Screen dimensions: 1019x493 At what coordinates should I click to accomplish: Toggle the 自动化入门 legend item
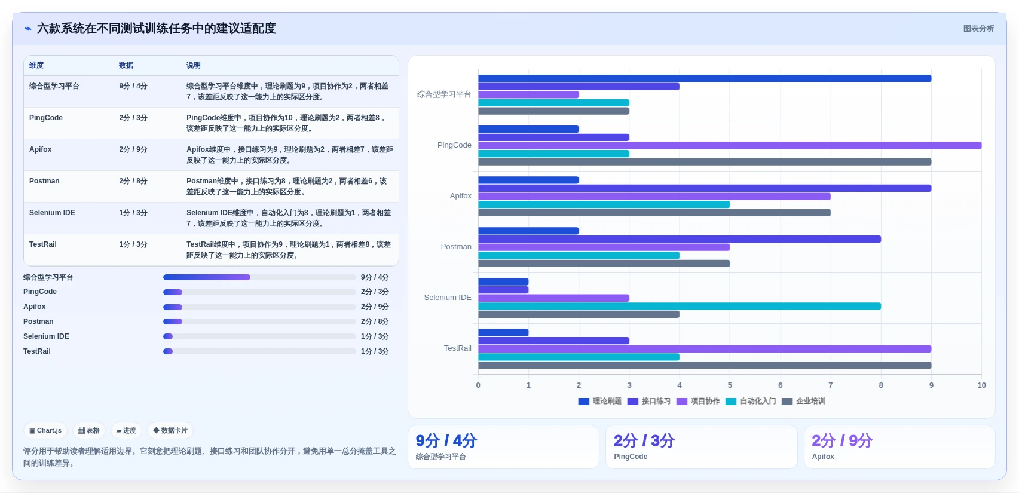[751, 401]
